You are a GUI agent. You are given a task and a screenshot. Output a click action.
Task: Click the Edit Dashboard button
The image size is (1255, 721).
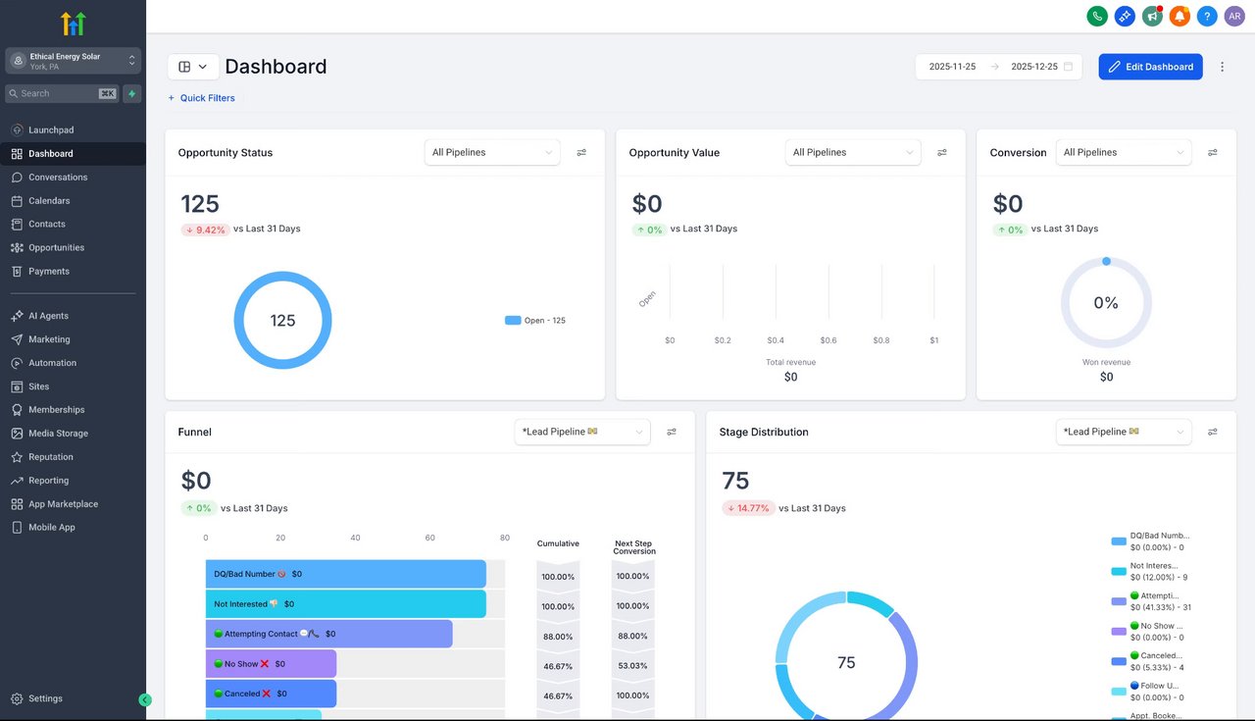1150,67
